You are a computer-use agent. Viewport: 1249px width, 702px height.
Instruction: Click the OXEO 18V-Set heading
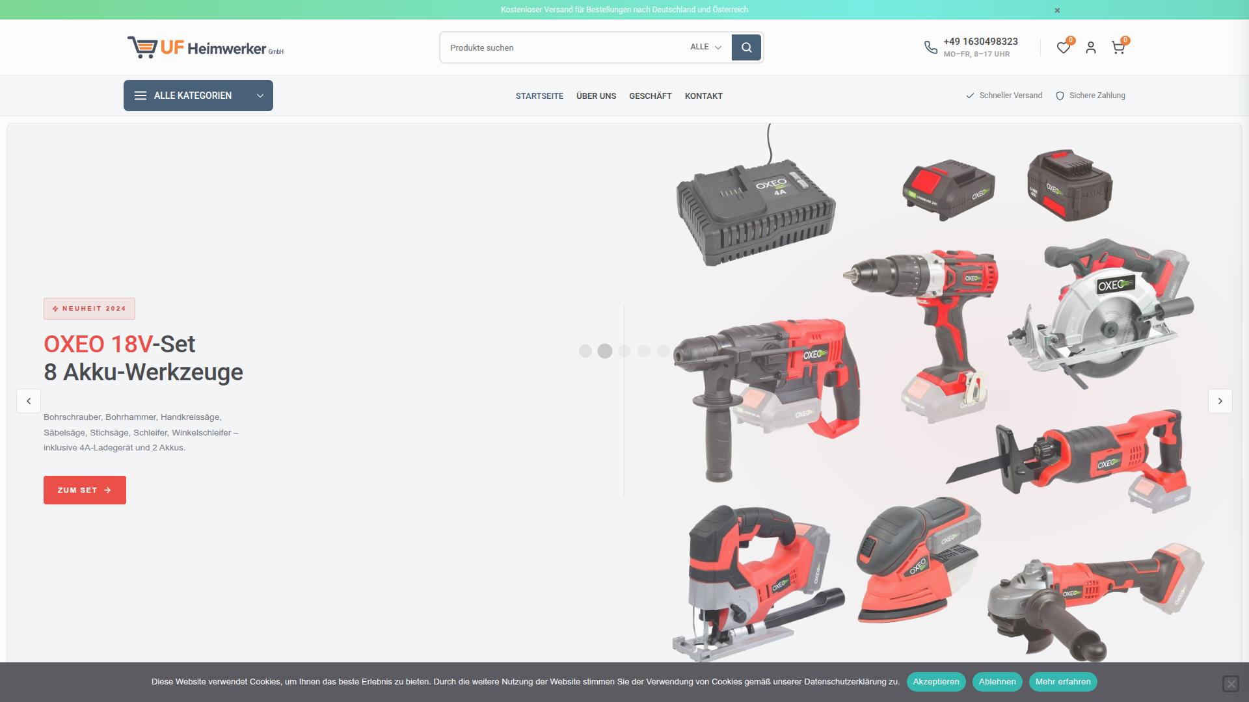(119, 344)
